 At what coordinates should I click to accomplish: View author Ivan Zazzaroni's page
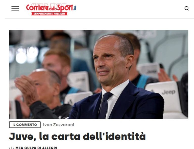point(59,125)
